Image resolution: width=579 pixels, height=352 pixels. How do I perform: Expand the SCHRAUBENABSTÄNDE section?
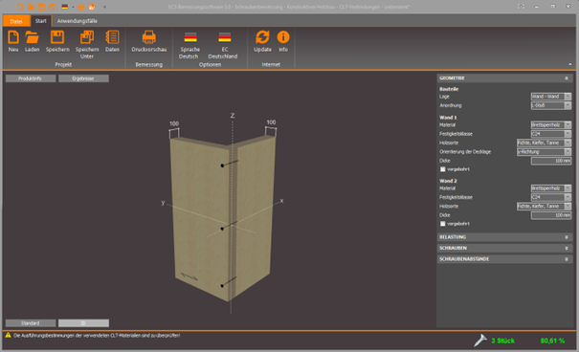[566, 259]
